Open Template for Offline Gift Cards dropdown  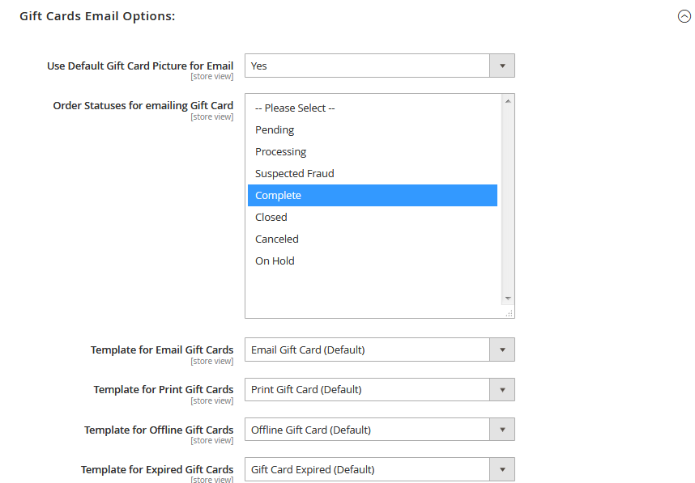tap(379, 430)
